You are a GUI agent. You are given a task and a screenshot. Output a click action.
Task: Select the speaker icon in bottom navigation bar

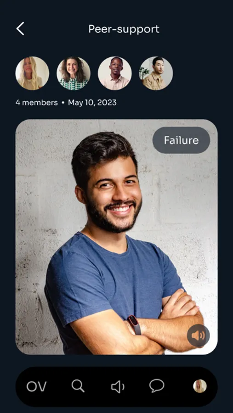(x=118, y=387)
